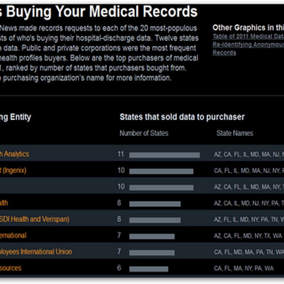Select the bar in the Ingenix row
The height and width of the screenshot is (284, 284).
161,171
